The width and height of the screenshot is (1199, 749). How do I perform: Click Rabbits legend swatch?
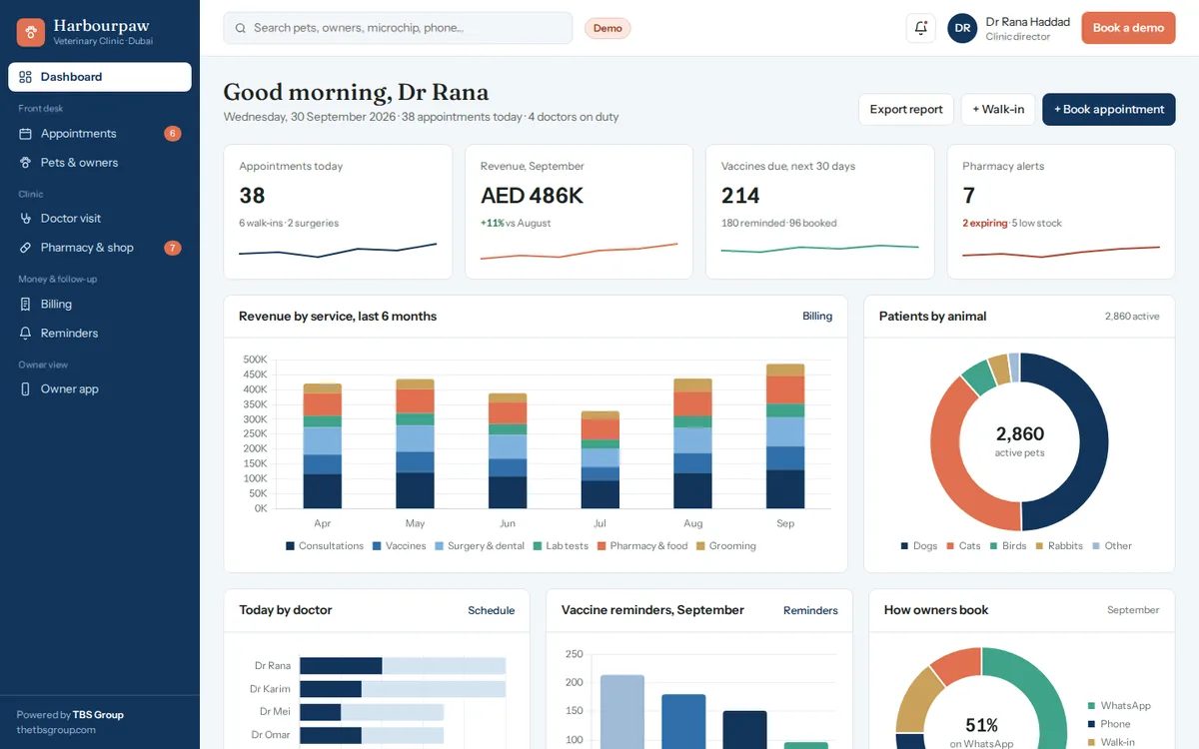click(1039, 546)
